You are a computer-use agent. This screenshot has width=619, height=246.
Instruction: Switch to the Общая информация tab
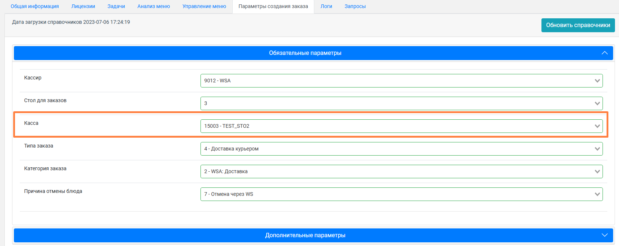tap(35, 6)
